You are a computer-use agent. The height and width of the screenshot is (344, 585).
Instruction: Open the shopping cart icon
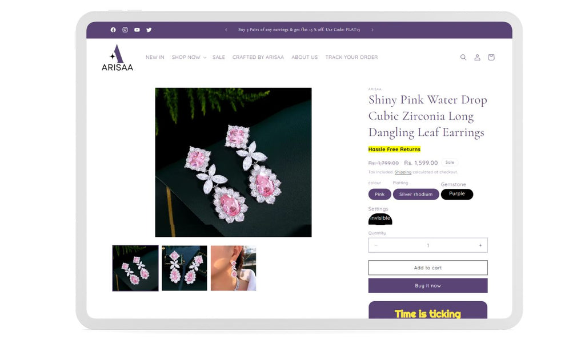click(x=491, y=57)
